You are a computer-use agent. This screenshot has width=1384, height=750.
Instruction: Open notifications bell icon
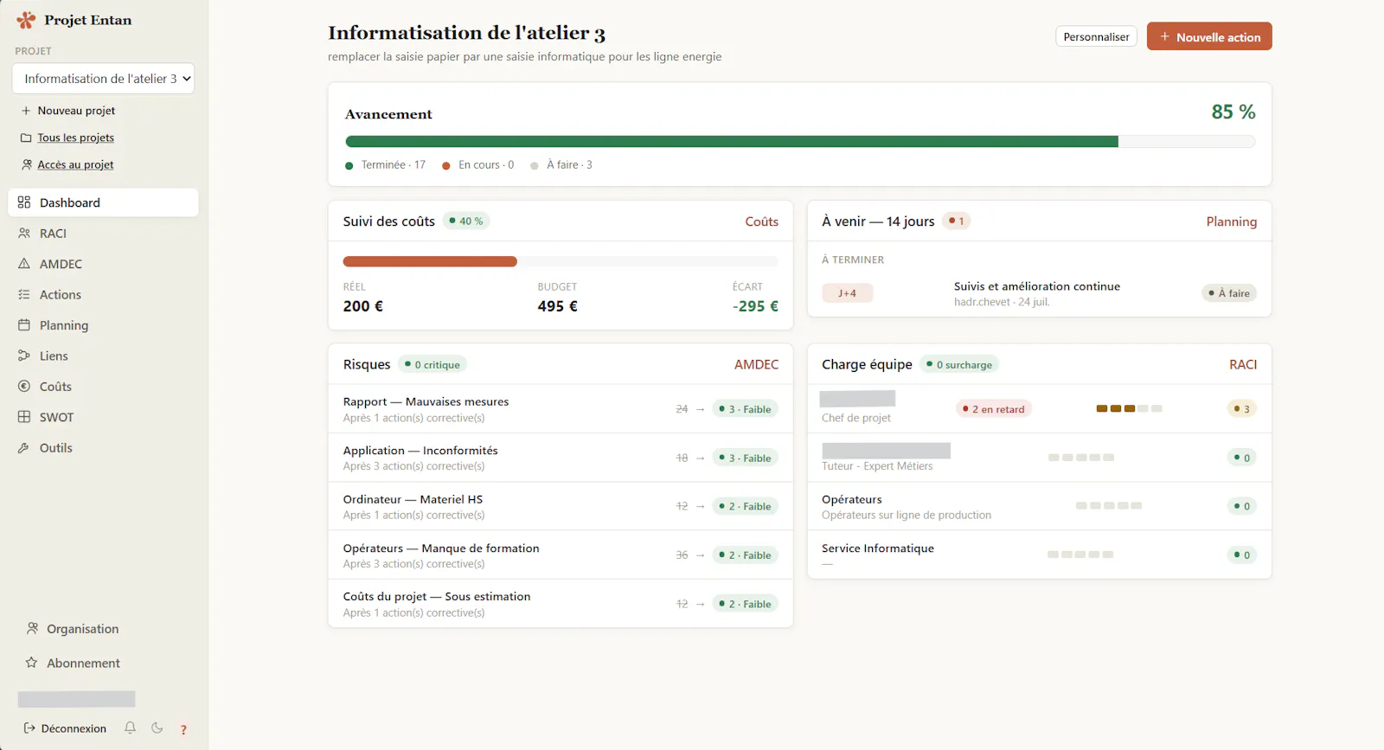pos(130,728)
